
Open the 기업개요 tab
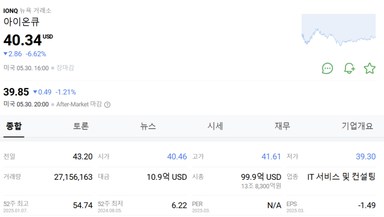(357, 126)
